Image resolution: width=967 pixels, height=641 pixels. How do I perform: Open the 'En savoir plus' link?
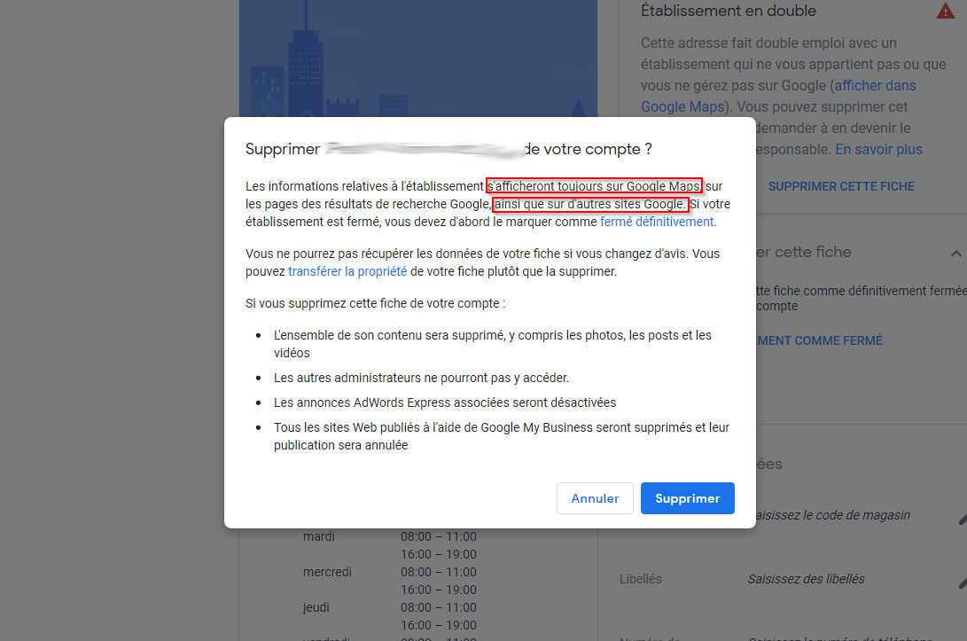tap(879, 149)
